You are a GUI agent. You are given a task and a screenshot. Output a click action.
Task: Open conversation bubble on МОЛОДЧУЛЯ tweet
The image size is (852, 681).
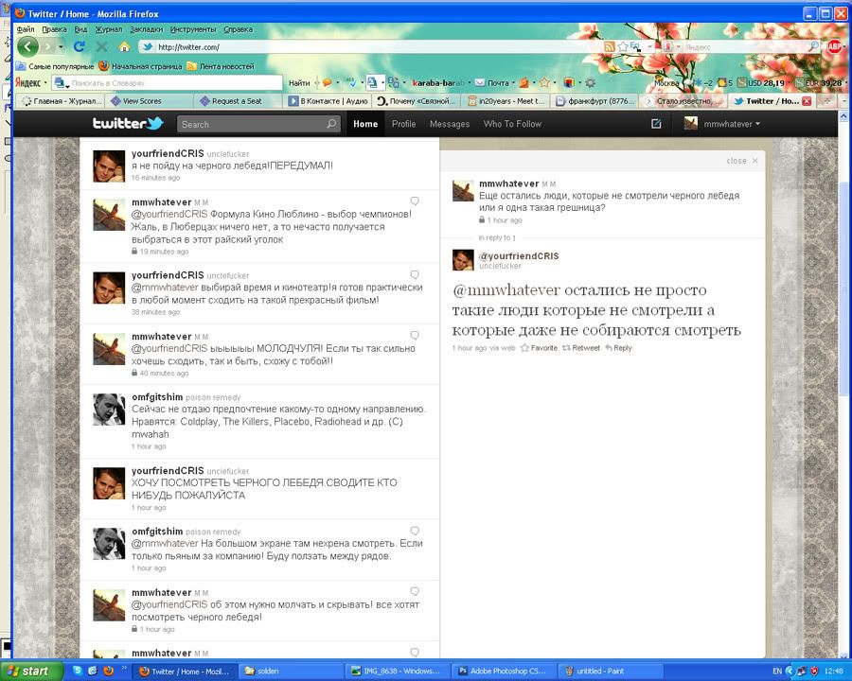pos(415,336)
